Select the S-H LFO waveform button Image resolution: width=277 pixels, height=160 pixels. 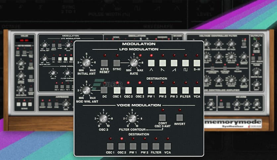(197, 63)
